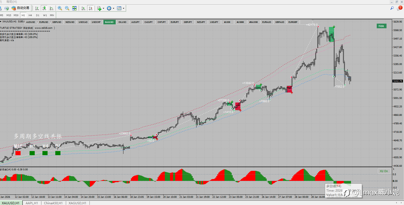Viewport: 404px width, 205px height.
Task: Load the CHFJPY symbol button
Action: [162, 22]
